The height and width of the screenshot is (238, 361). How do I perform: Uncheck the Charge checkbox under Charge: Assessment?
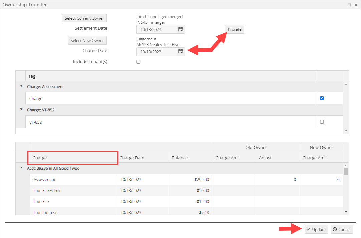pyautogui.click(x=322, y=98)
